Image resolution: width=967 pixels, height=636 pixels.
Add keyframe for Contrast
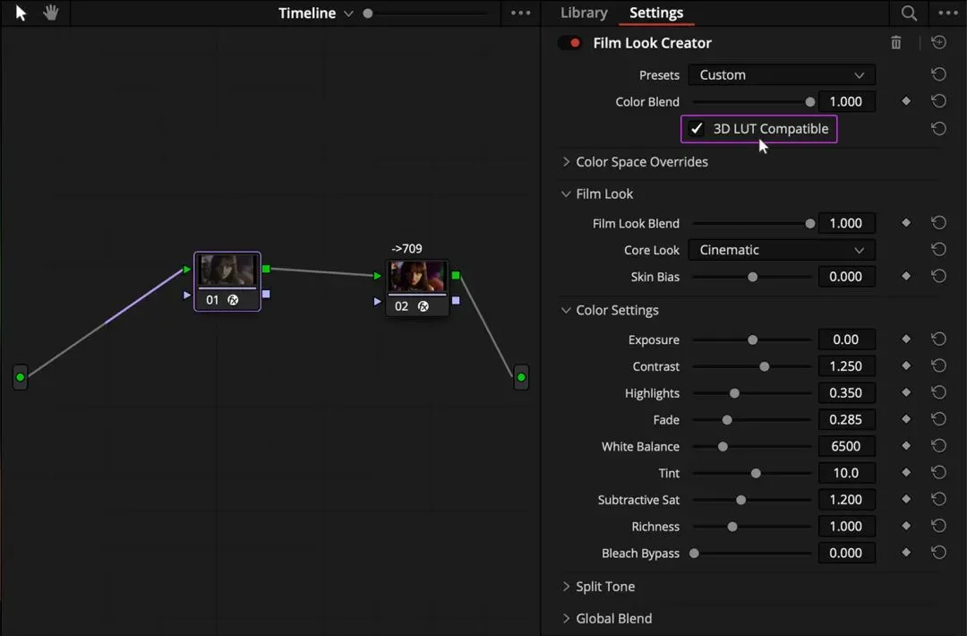[906, 365]
